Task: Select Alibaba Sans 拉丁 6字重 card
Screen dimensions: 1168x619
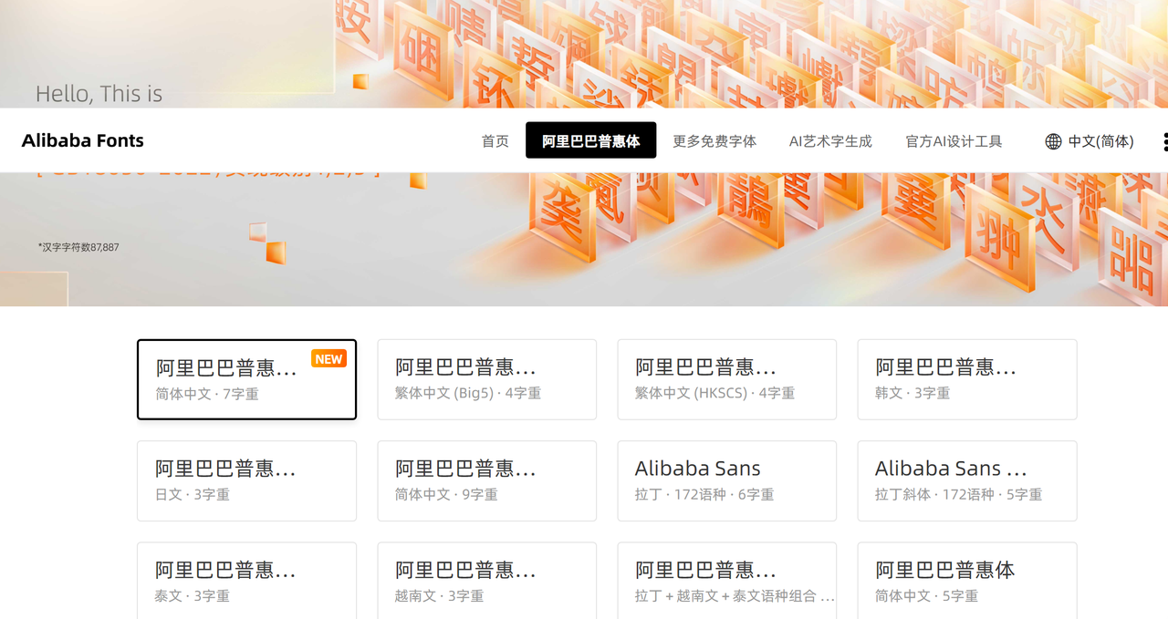Action: click(726, 480)
